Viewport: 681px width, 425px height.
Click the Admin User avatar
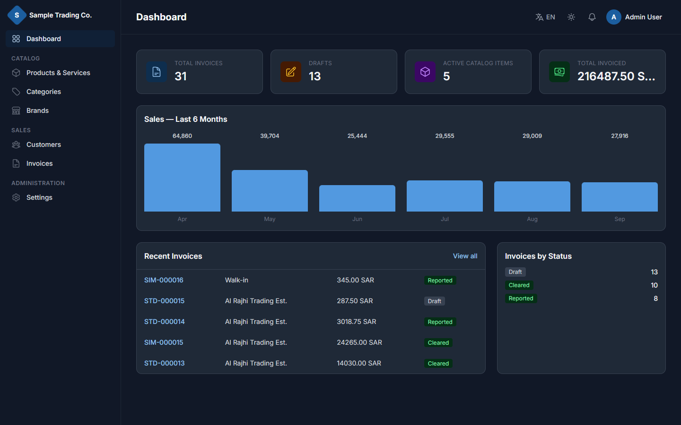[x=614, y=17]
